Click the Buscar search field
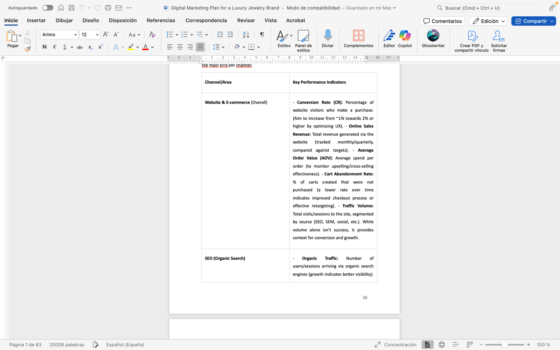Screen dimensions: 560x350 click(x=490, y=8)
